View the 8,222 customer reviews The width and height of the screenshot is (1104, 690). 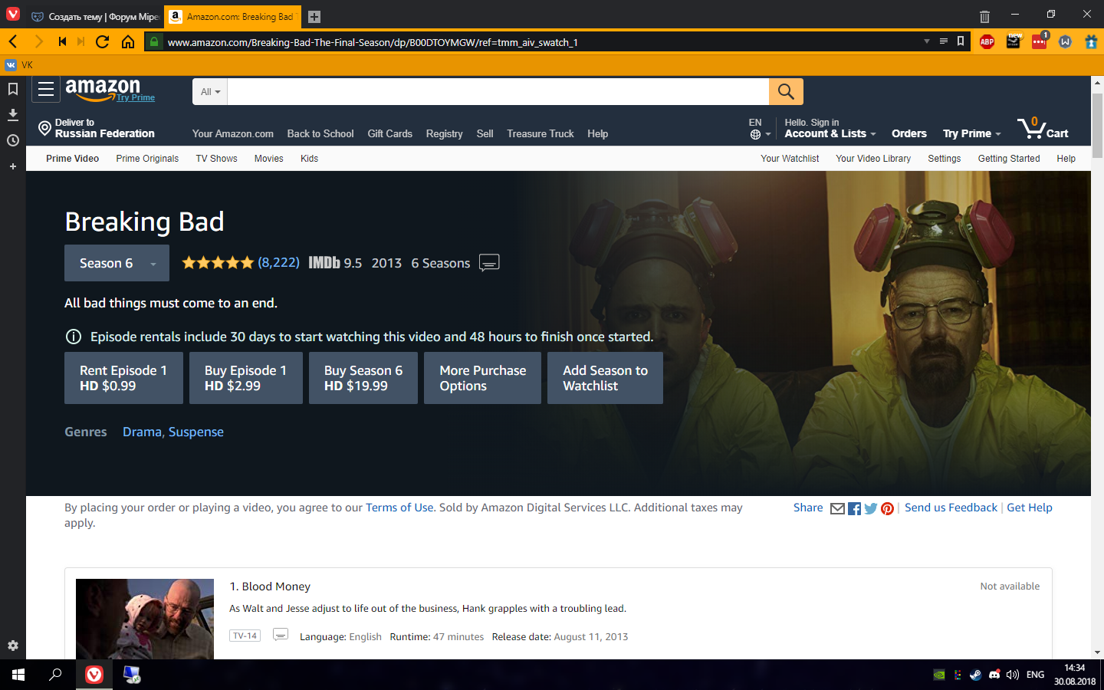278,262
